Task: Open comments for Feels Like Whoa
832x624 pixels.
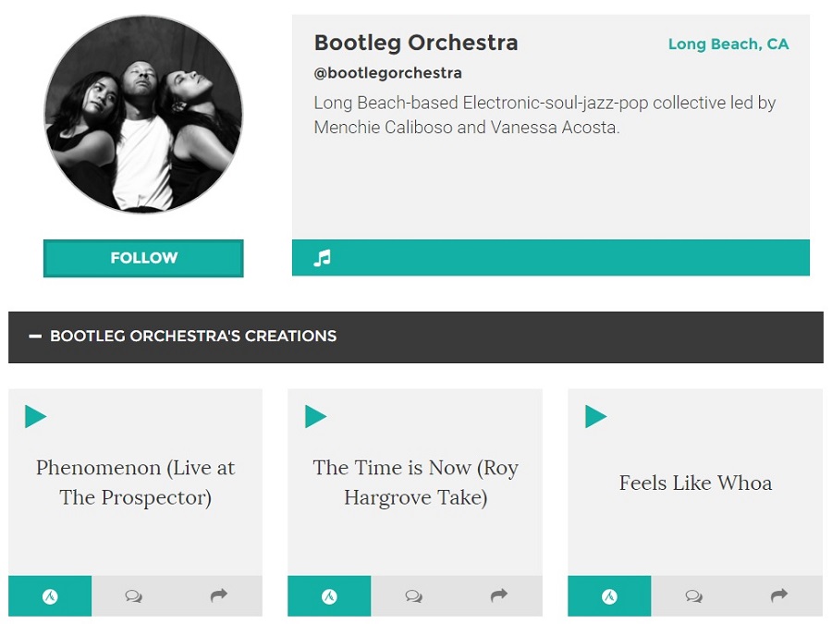Action: pos(693,596)
